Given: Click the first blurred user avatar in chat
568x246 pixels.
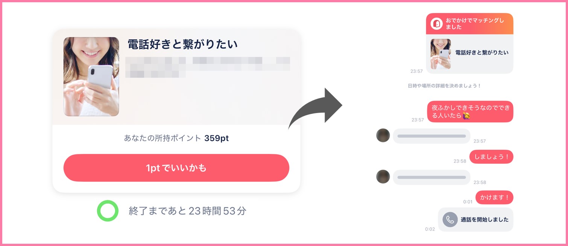Looking at the screenshot, I should click(383, 136).
